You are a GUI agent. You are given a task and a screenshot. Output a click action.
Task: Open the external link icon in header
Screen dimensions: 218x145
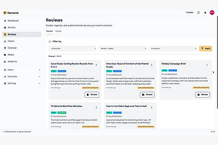pyautogui.click(x=198, y=13)
